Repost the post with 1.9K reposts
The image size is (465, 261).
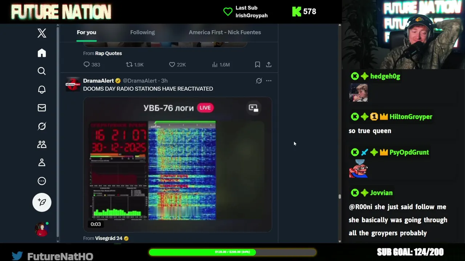(134, 65)
